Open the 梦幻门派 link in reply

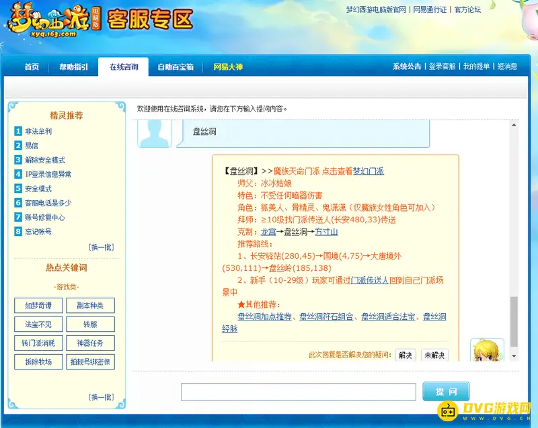368,171
